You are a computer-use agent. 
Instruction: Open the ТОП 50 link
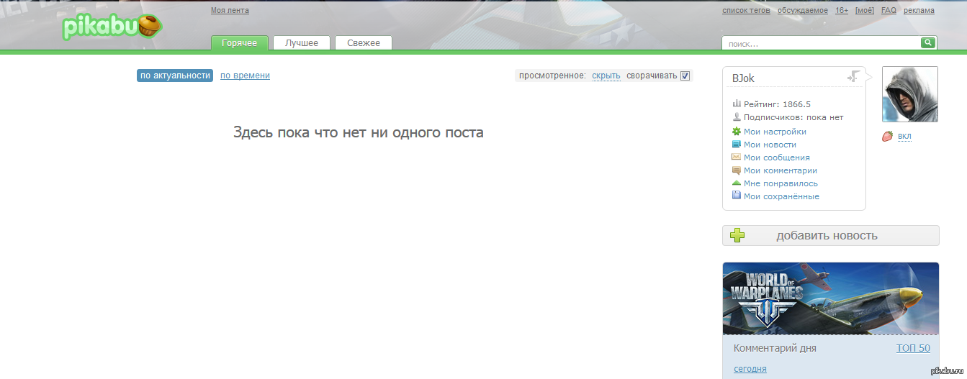(x=912, y=348)
